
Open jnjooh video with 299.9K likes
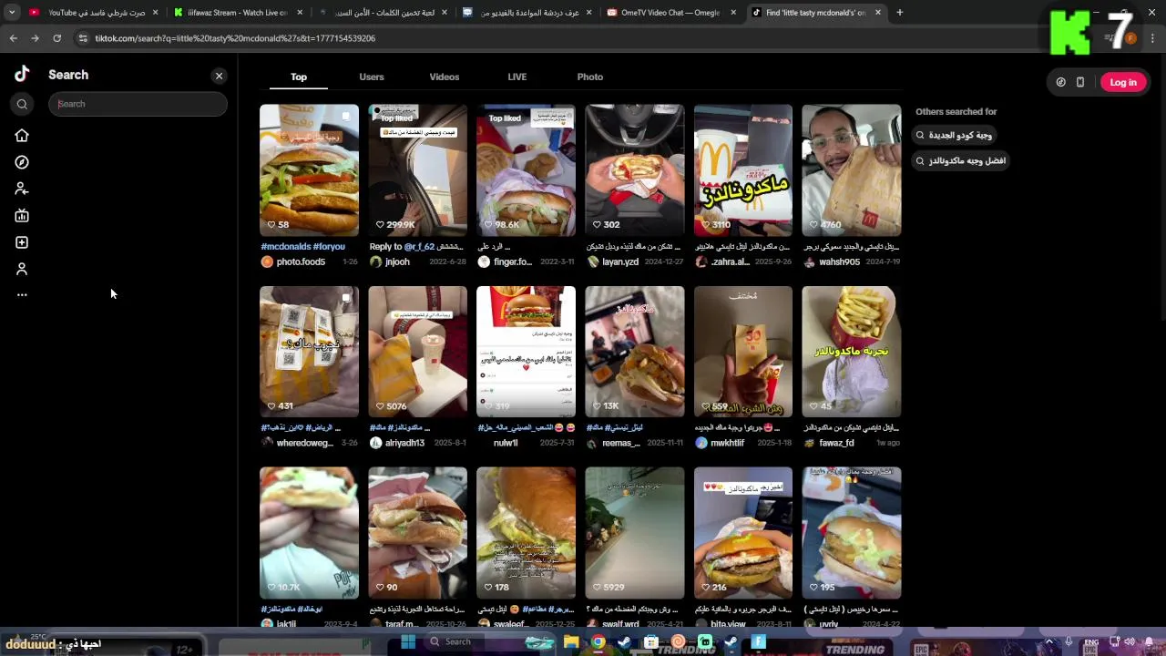(x=417, y=170)
